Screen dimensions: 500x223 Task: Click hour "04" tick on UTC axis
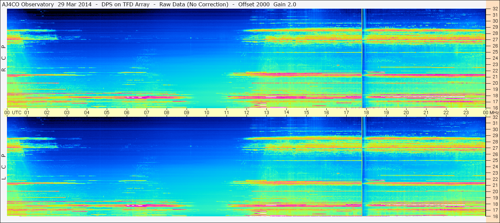point(87,112)
